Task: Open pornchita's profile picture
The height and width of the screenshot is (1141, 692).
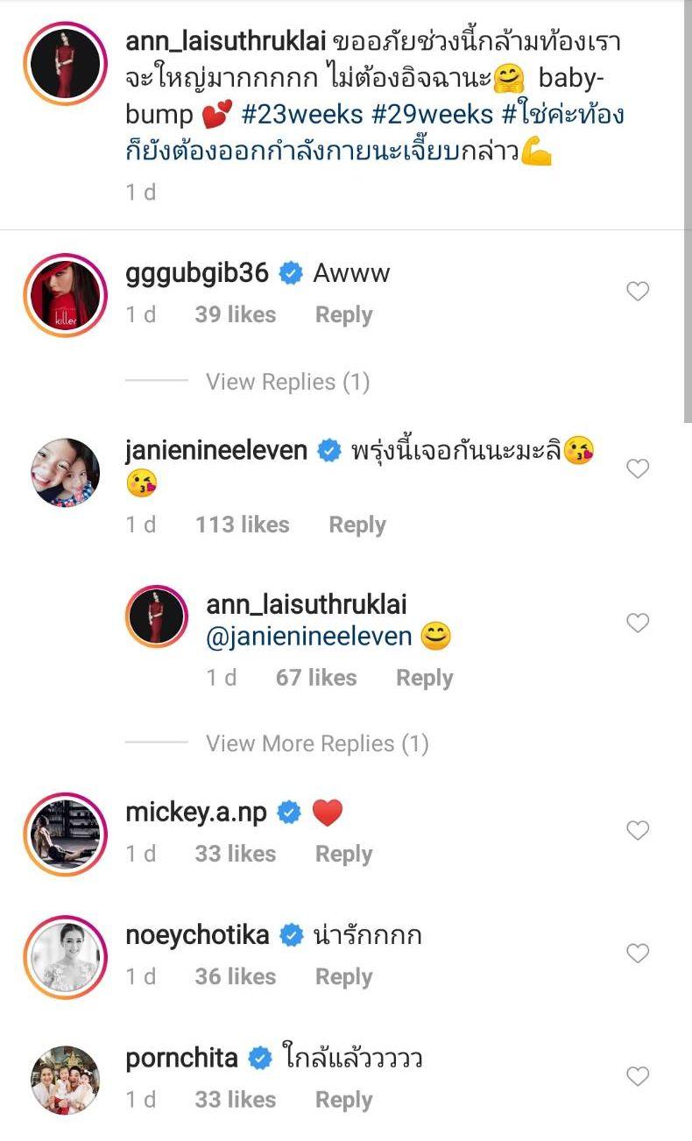Action: [67, 1080]
